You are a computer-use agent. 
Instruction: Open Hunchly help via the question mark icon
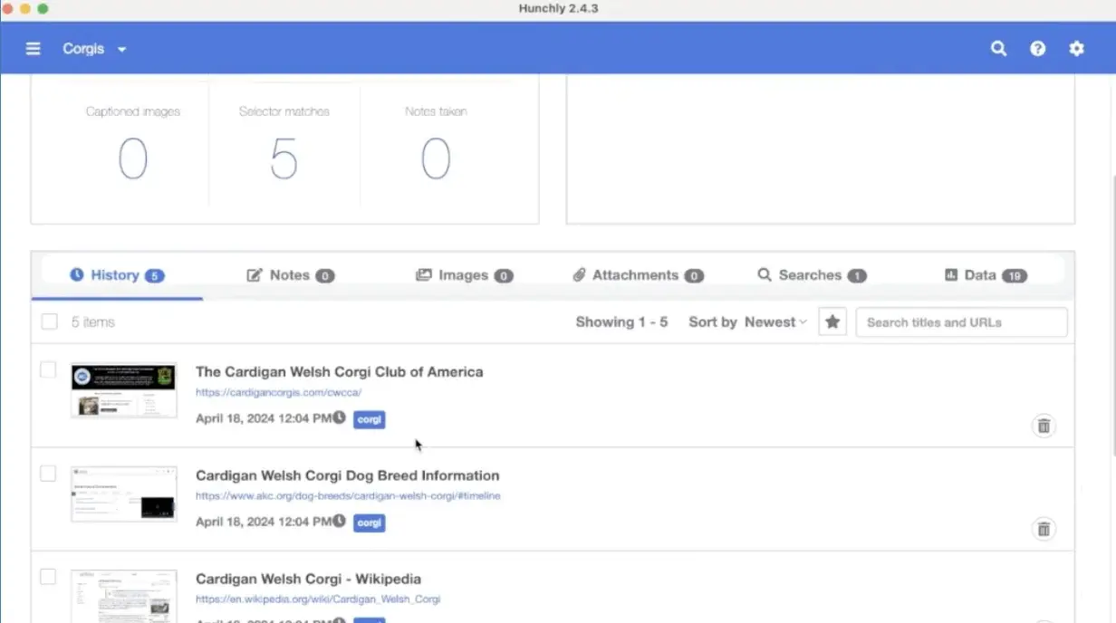pos(1037,48)
